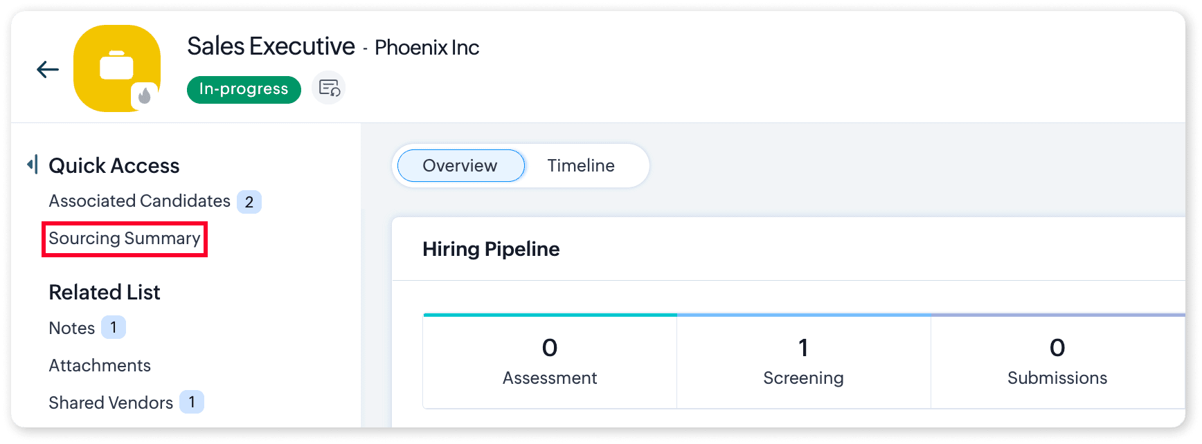Click the Notes count badge
This screenshot has height=444, width=1202.
pyautogui.click(x=114, y=327)
